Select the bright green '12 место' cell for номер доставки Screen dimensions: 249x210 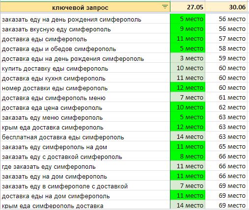[188, 88]
